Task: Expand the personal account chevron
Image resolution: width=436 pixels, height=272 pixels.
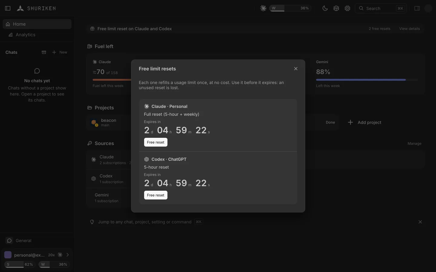Action: pos(68,255)
